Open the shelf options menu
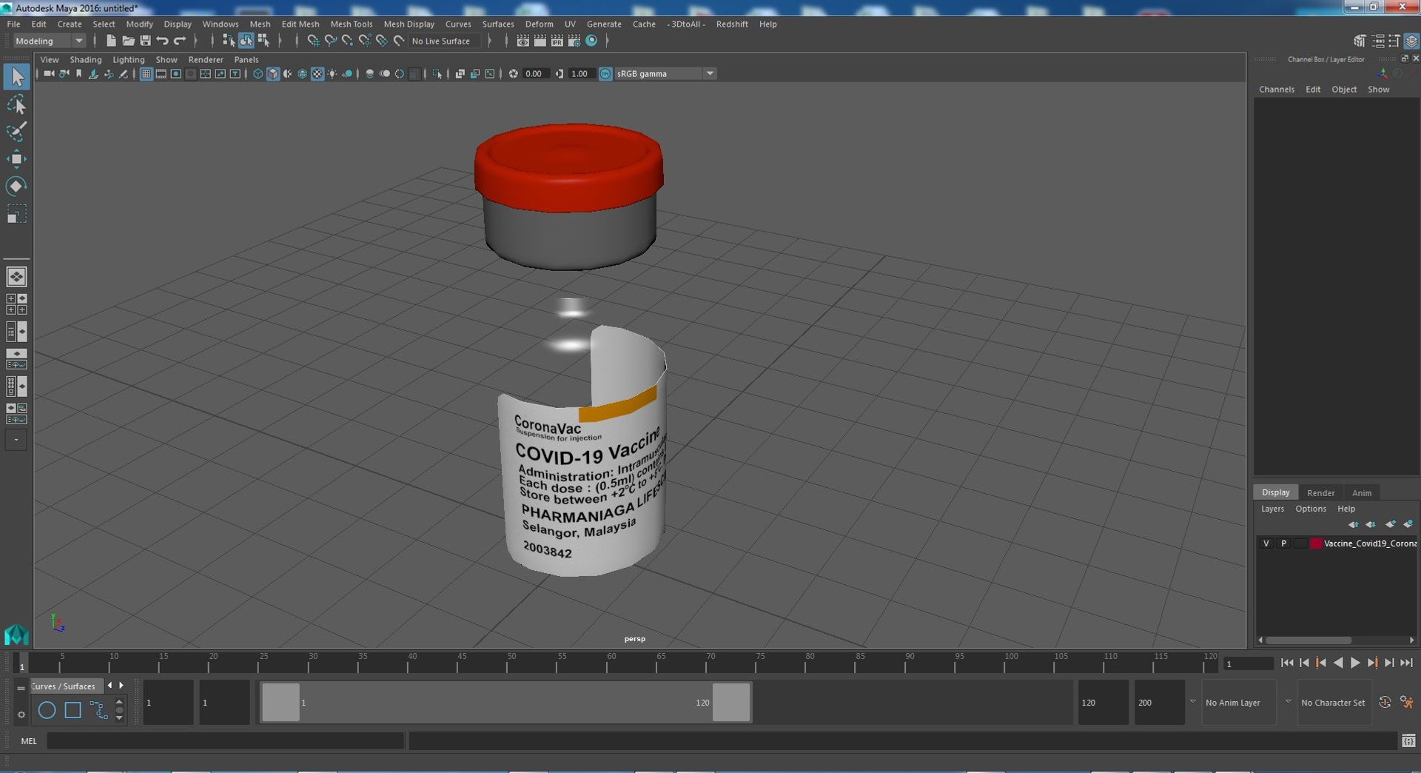The image size is (1421, 773). [x=21, y=715]
